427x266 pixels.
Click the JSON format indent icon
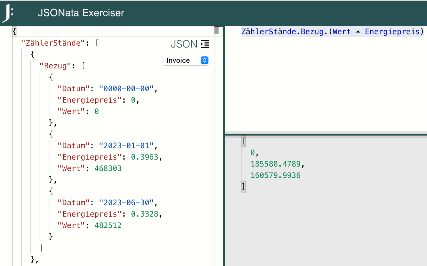coord(205,44)
